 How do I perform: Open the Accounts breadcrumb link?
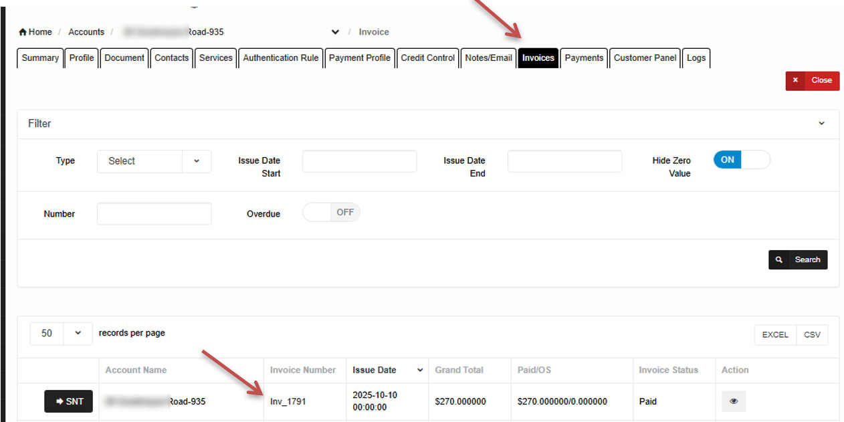click(86, 32)
